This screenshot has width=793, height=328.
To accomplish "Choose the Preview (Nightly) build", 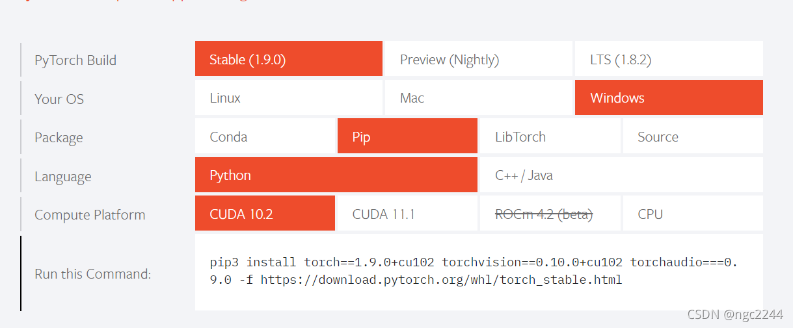I will coord(478,59).
